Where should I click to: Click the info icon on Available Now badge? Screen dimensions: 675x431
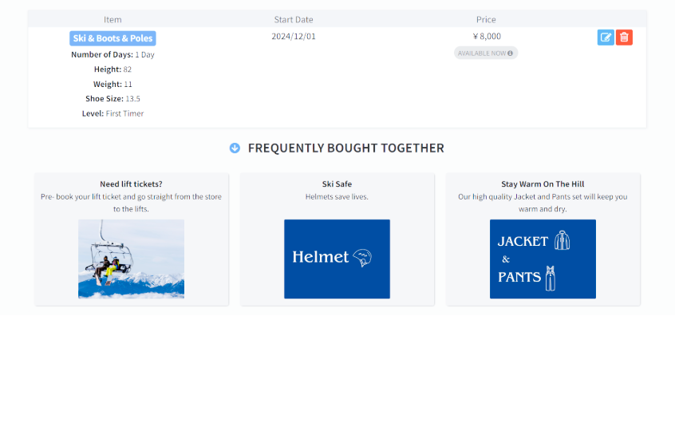point(510,53)
